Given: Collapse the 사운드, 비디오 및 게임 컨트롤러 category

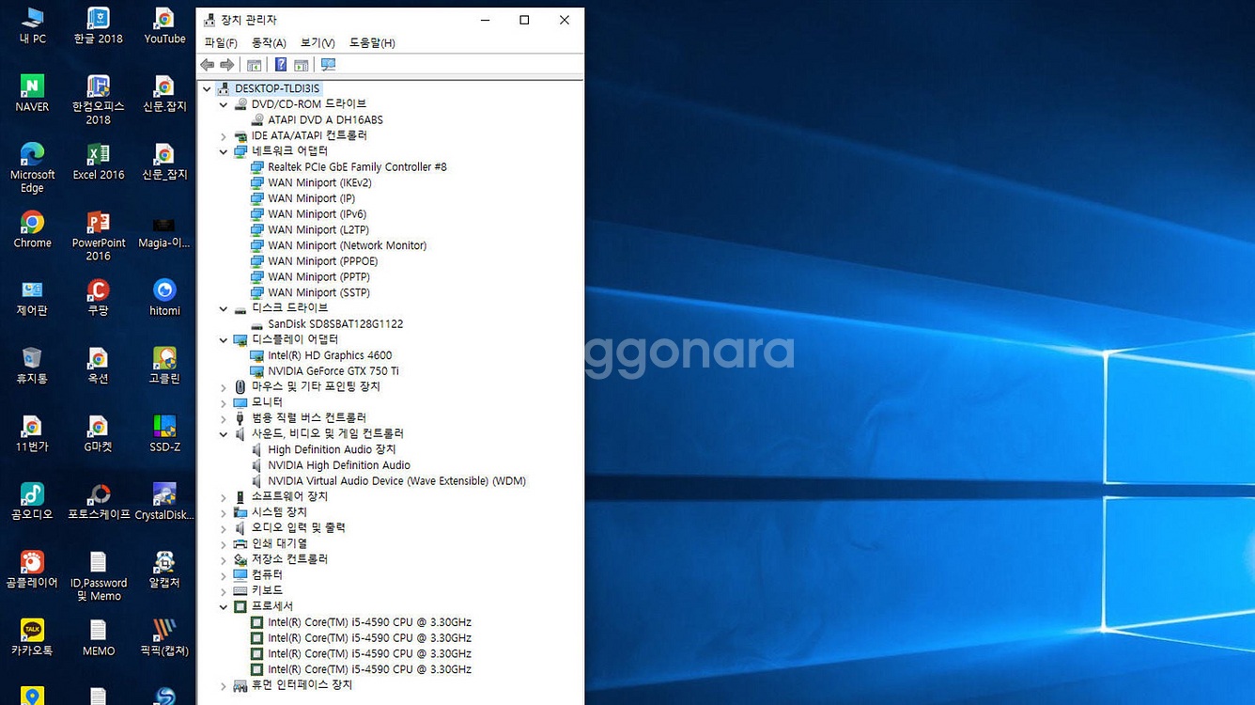Looking at the screenshot, I should [224, 434].
